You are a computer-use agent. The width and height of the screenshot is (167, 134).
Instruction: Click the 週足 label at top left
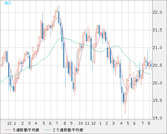[8, 3]
